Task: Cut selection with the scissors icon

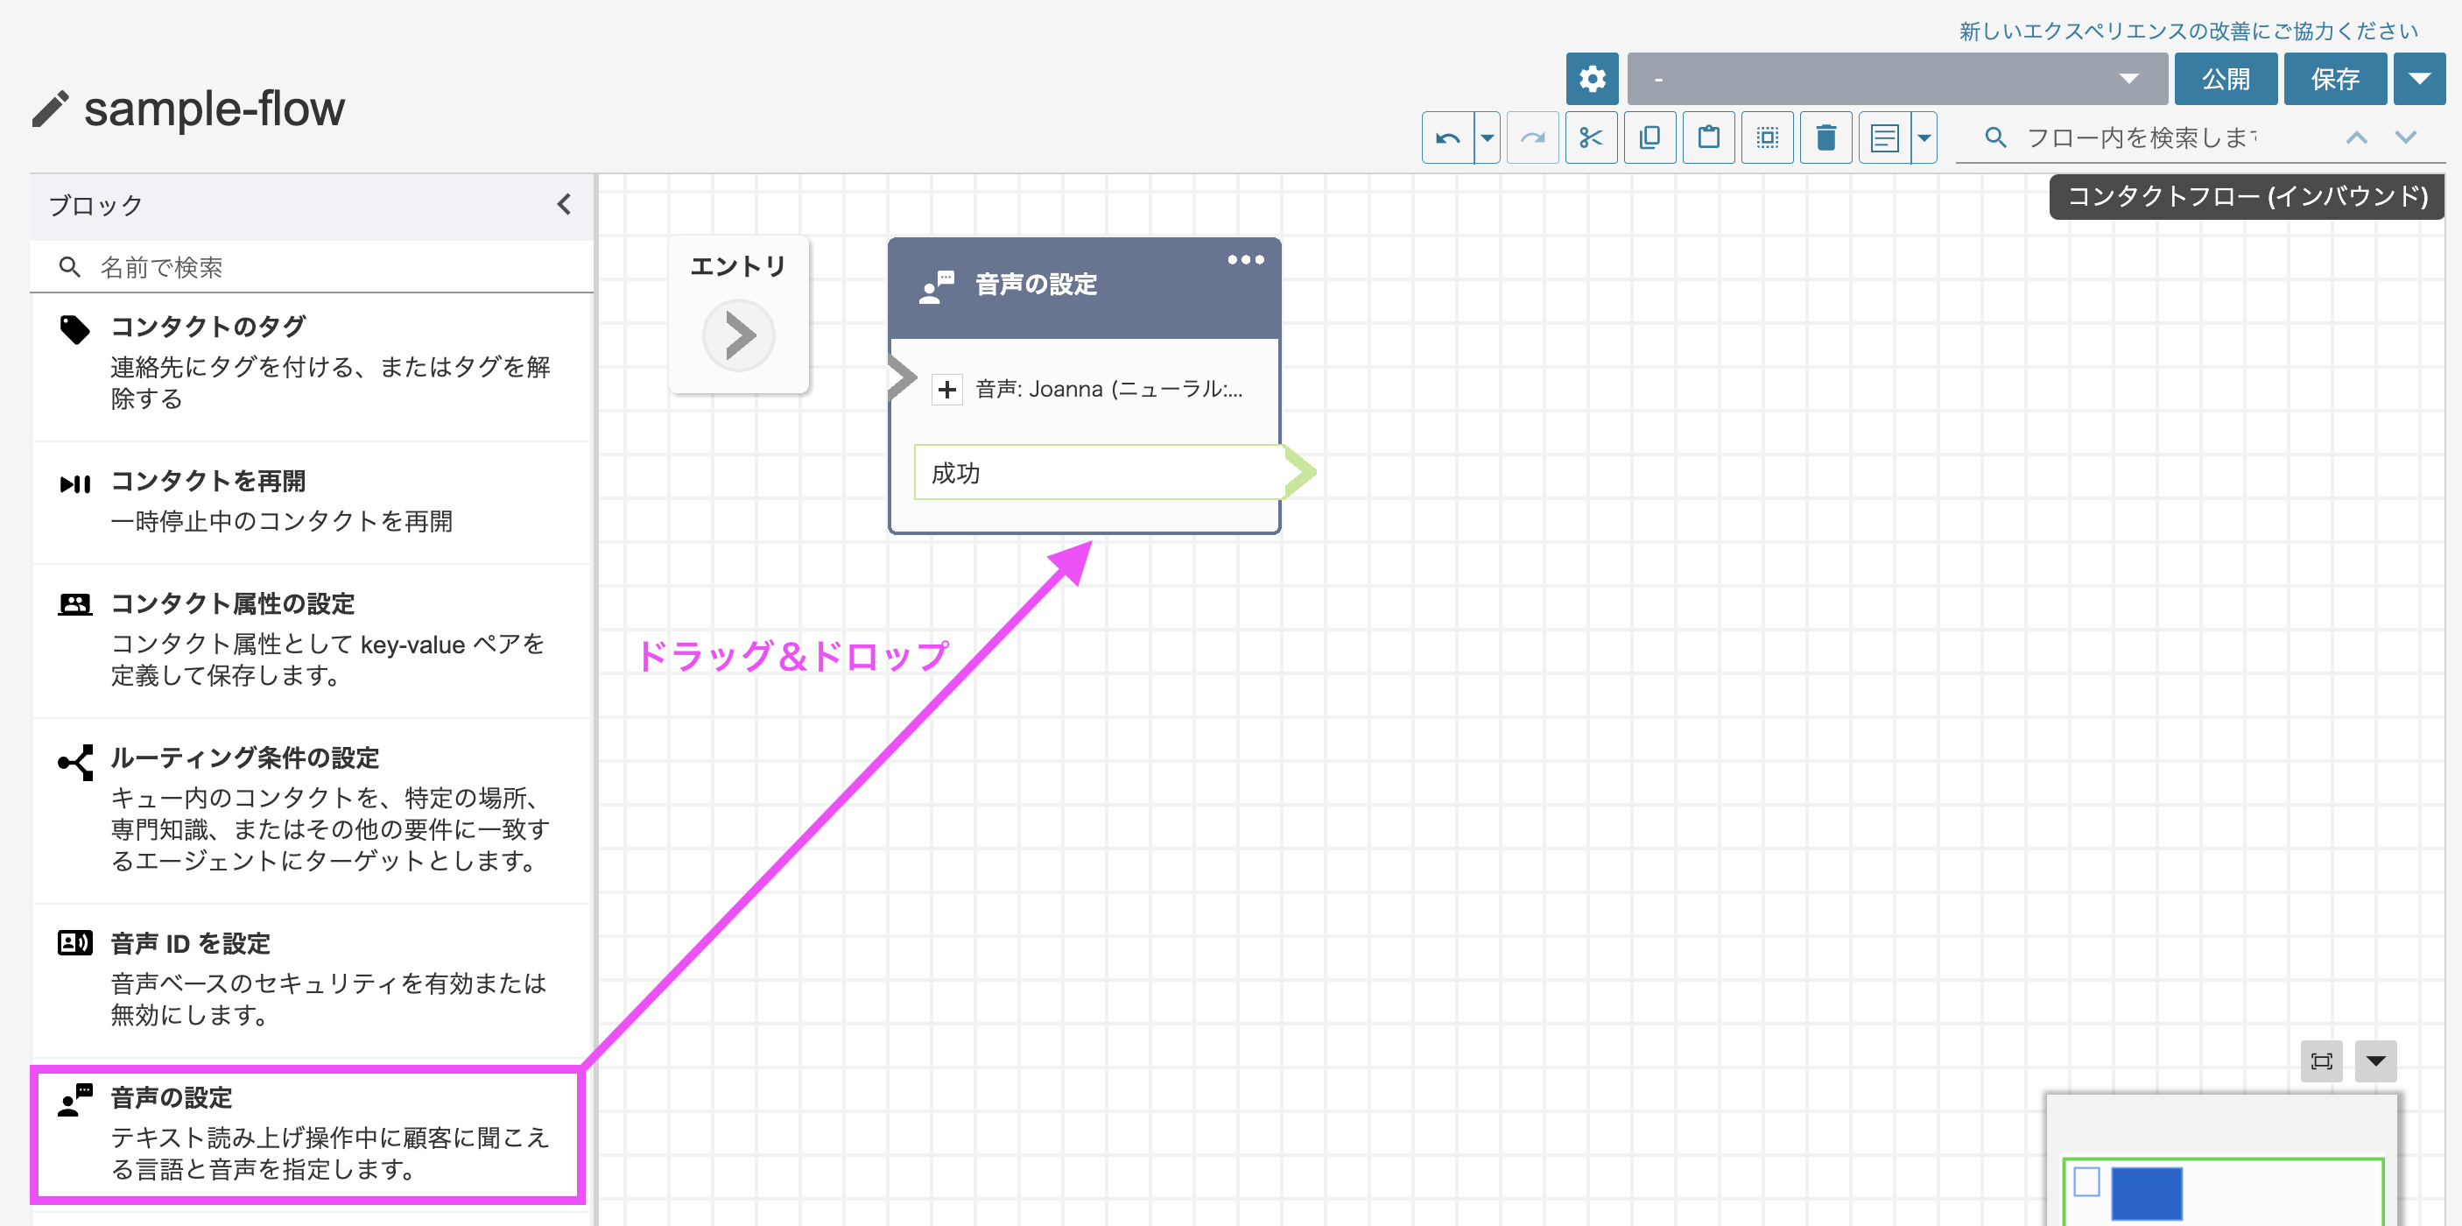Action: pos(1592,137)
